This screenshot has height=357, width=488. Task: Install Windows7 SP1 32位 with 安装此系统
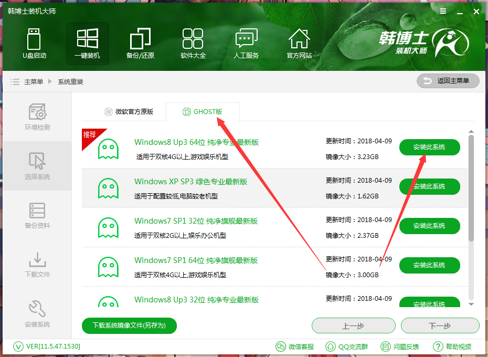click(429, 226)
